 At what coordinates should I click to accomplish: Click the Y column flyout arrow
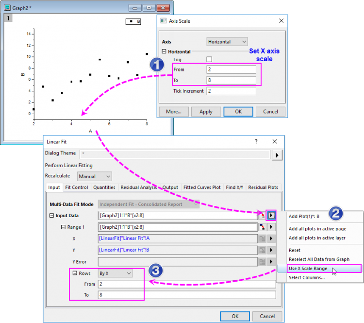tap(271, 250)
